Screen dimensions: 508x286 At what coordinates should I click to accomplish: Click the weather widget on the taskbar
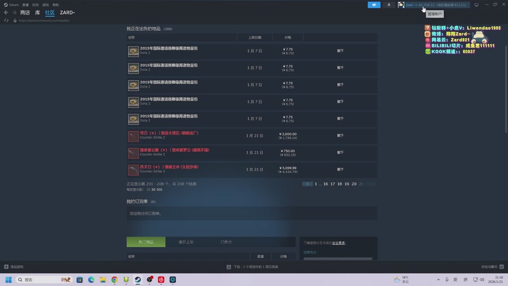coord(401,280)
